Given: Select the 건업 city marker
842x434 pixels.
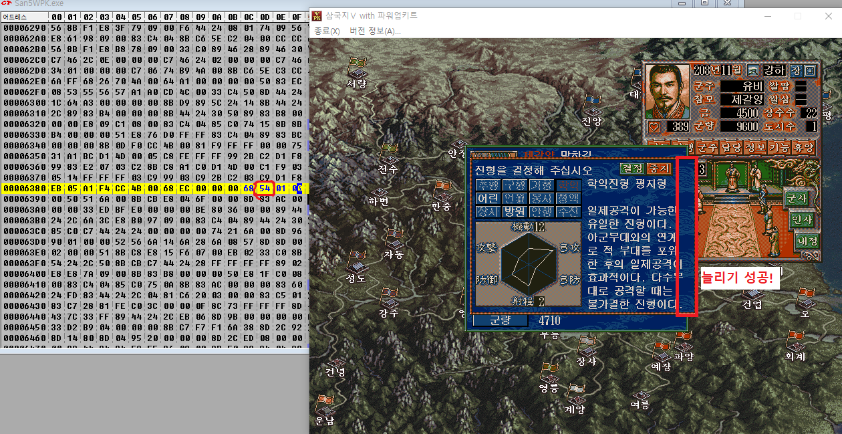Looking at the screenshot, I should [x=752, y=294].
